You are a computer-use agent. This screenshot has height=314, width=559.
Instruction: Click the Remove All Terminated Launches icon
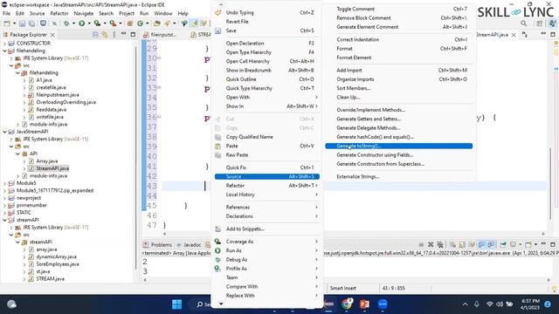(x=440, y=244)
